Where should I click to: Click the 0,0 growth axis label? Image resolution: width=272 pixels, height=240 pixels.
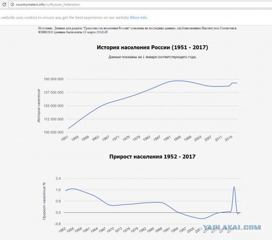[x=58, y=212]
